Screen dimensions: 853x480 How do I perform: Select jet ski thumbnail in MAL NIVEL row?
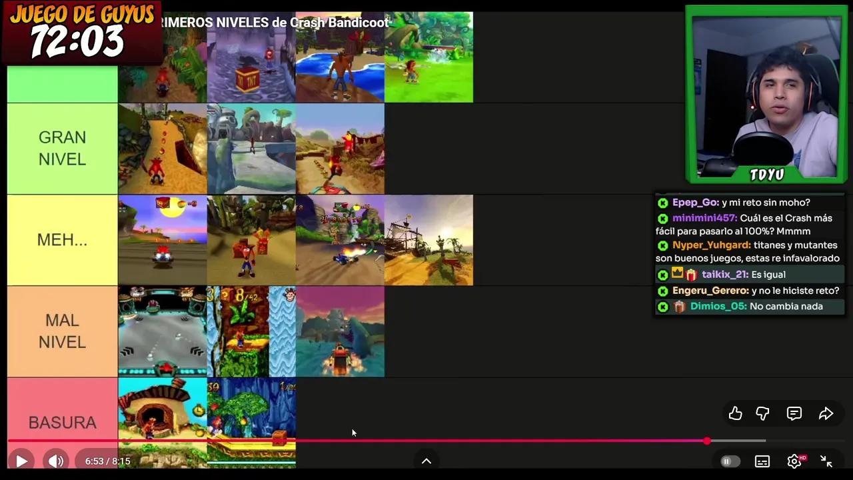(340, 331)
